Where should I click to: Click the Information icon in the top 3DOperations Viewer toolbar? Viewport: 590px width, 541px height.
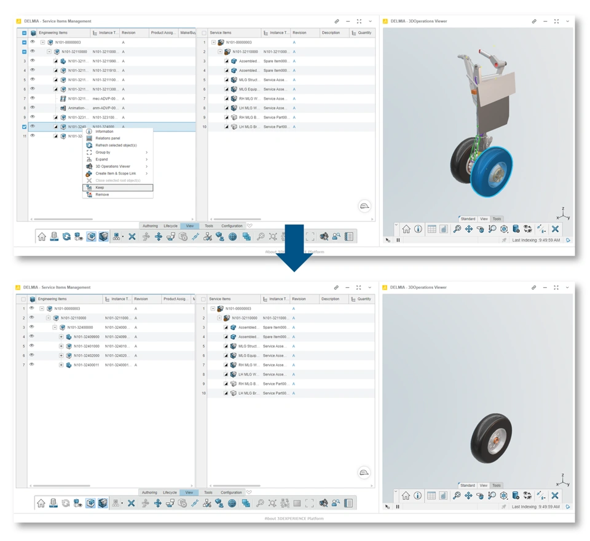tap(418, 229)
